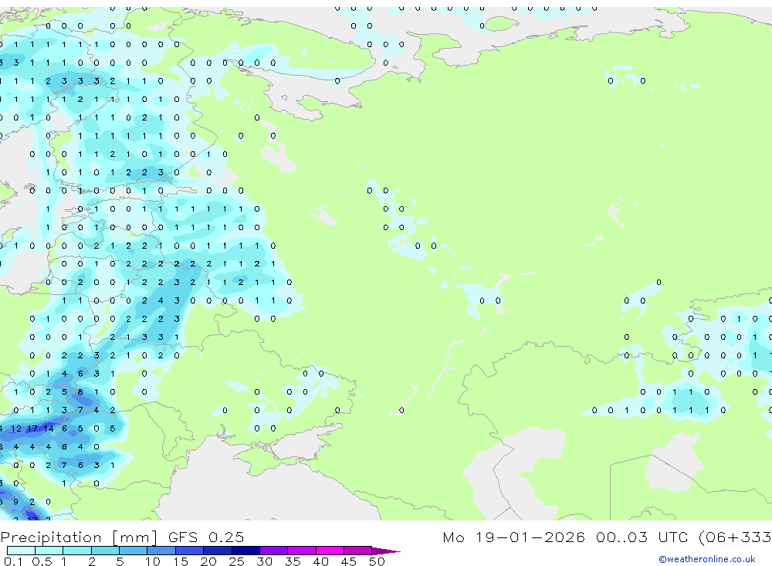Click the 20–25 mm dark blue legend segment
This screenshot has height=566, width=772.
click(x=218, y=551)
